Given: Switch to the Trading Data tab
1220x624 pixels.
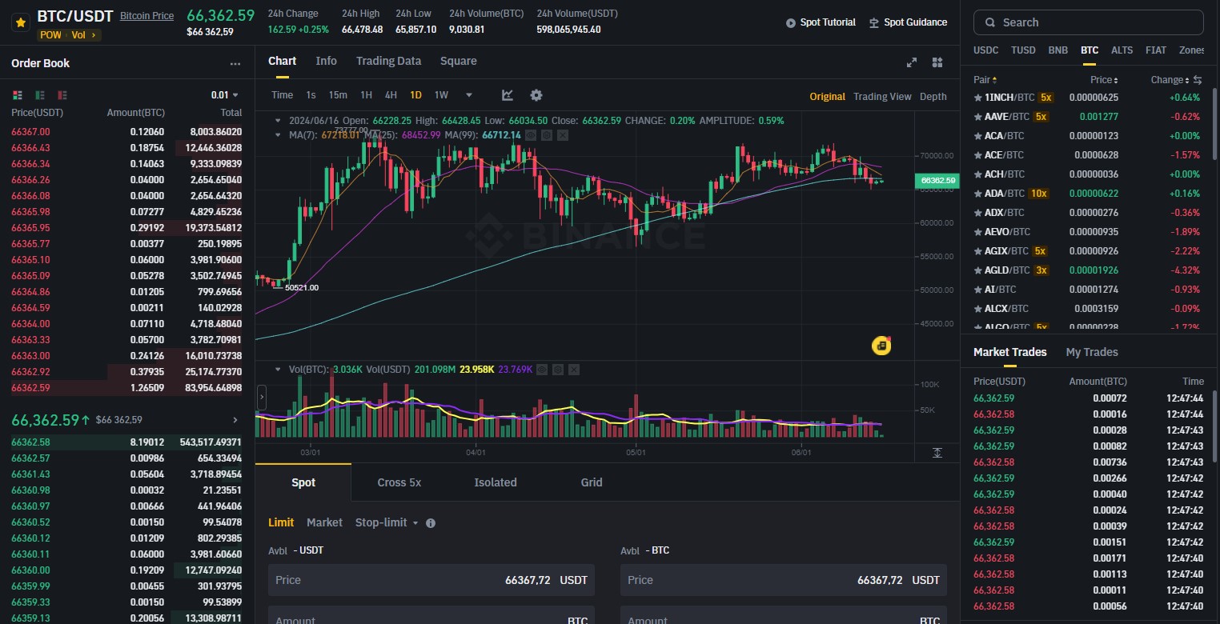Looking at the screenshot, I should tap(388, 61).
